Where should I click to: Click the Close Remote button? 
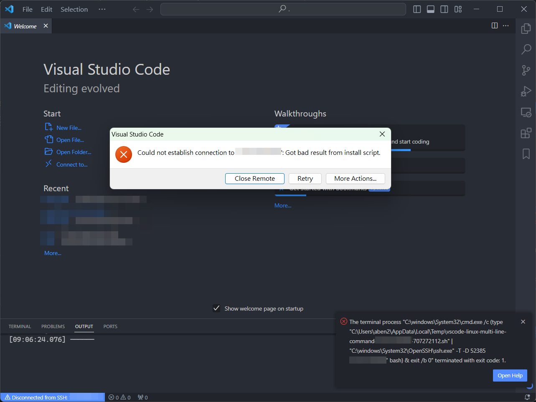255,179
